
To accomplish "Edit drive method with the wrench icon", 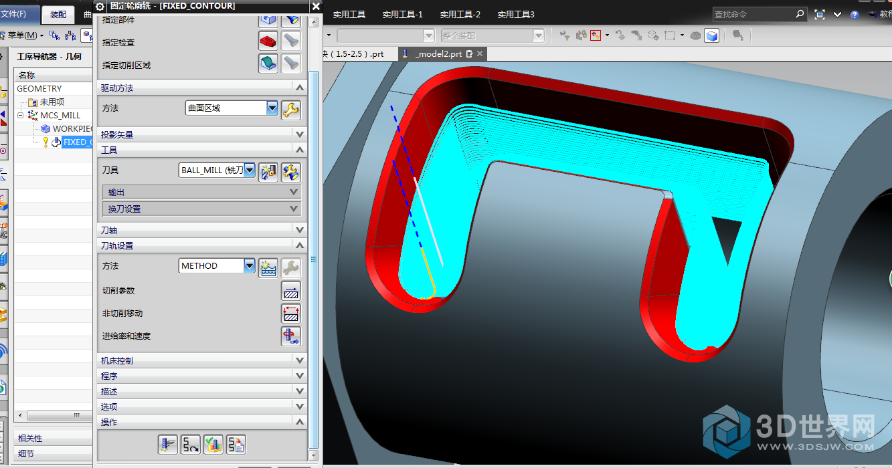I will pos(290,110).
